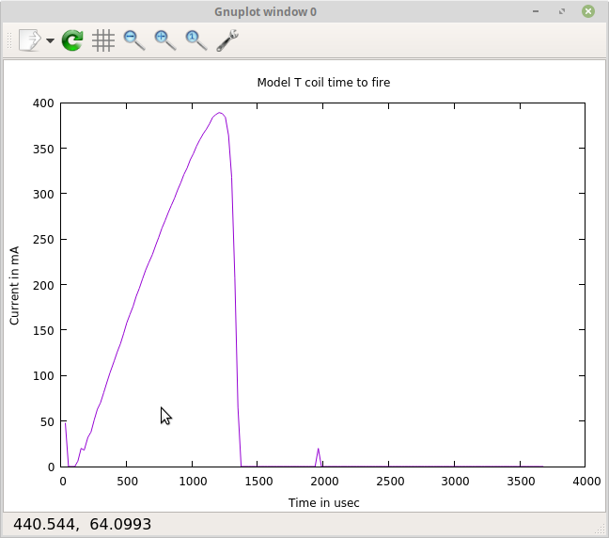
Task: Open configuration via wrench icon
Action: coord(227,40)
